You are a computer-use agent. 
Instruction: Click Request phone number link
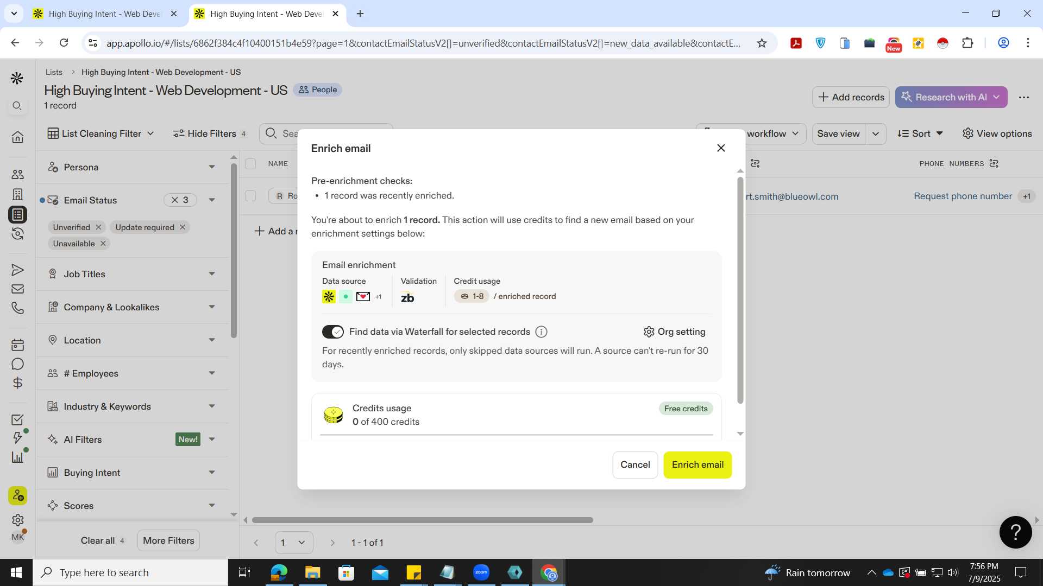tap(963, 196)
